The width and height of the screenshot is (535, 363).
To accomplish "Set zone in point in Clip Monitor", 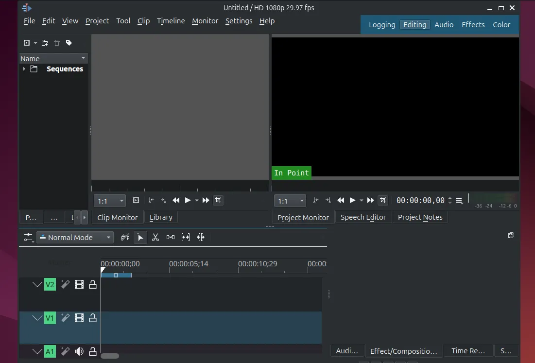I will [151, 200].
